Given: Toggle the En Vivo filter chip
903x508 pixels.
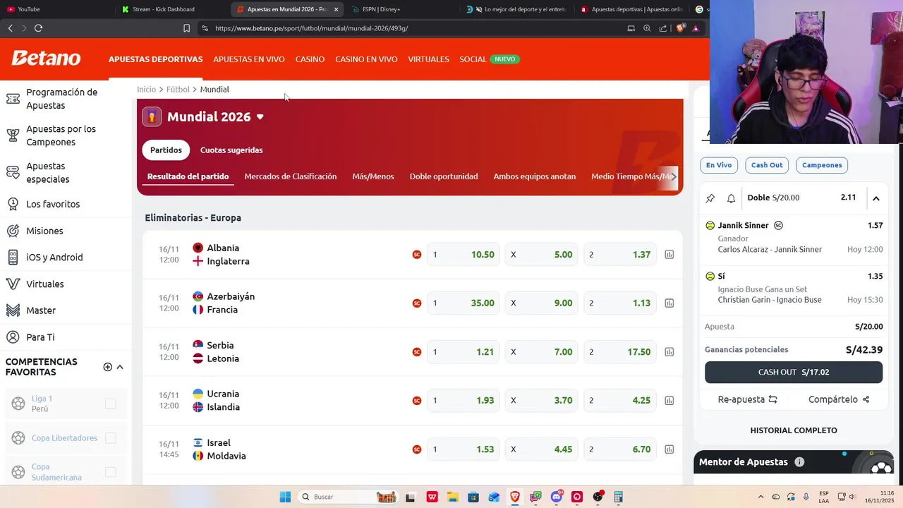Looking at the screenshot, I should tap(719, 165).
